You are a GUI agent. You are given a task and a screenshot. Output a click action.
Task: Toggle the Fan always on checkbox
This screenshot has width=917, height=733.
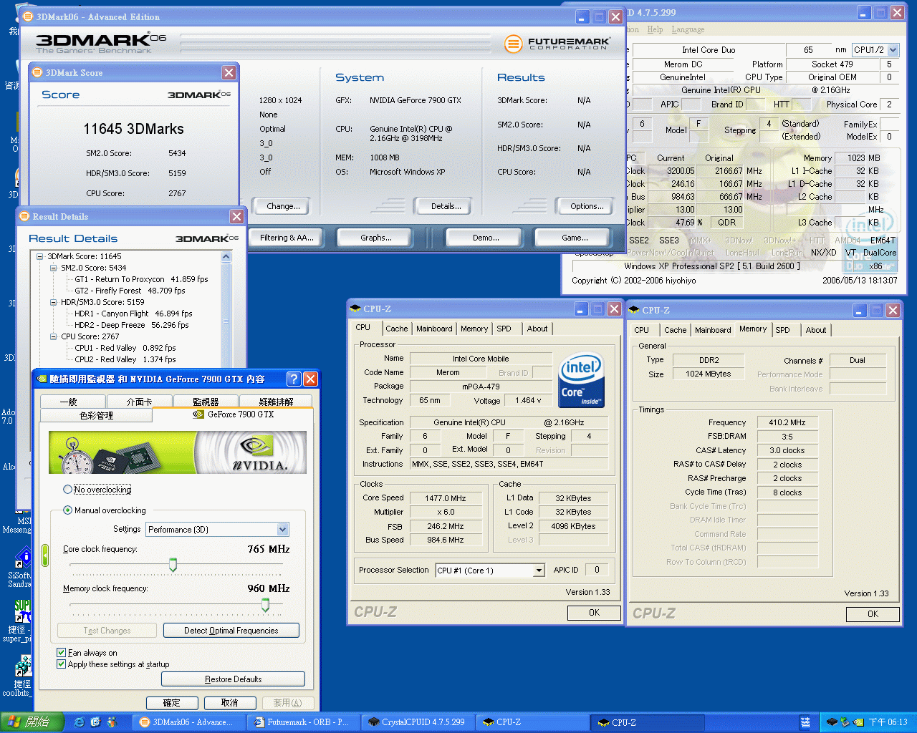click(62, 653)
